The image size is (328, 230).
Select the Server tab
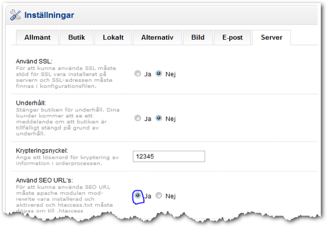pos(271,38)
